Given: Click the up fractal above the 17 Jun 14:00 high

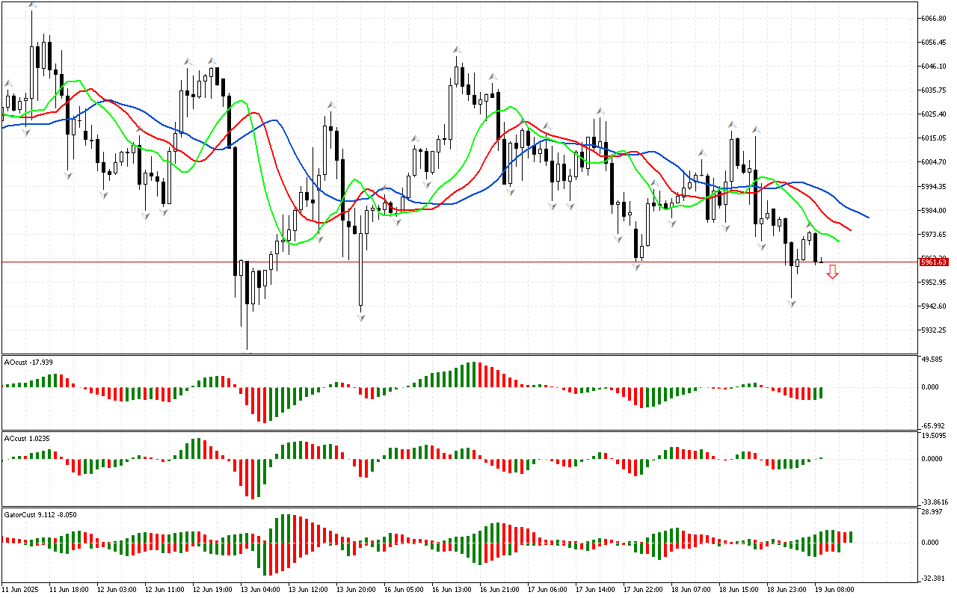Looking at the screenshot, I should tap(600, 111).
